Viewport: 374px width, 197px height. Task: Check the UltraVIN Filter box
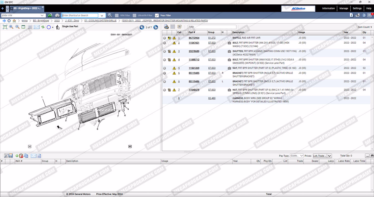click(134, 16)
